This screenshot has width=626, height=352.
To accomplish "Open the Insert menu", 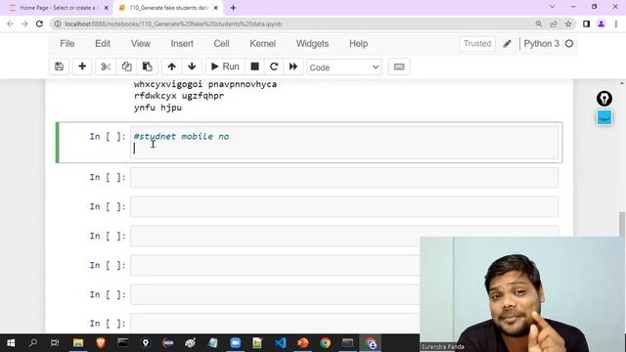I will tap(182, 43).
